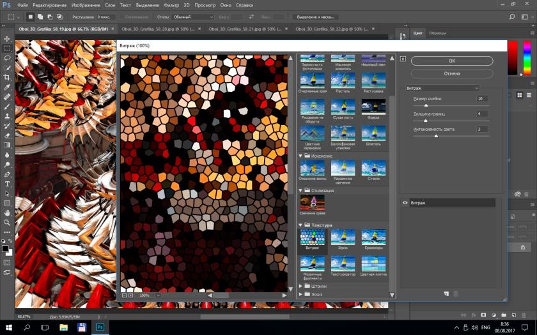Screen dimensions: 537x335
Task: Collapse the Текстура filter folder
Action: pos(300,225)
